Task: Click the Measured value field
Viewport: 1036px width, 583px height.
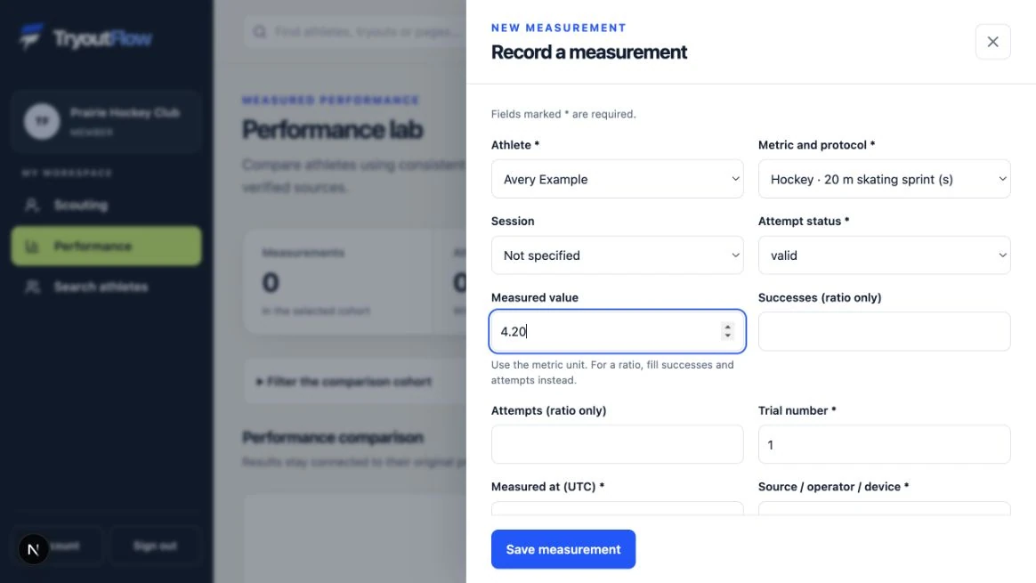Action: [x=617, y=331]
